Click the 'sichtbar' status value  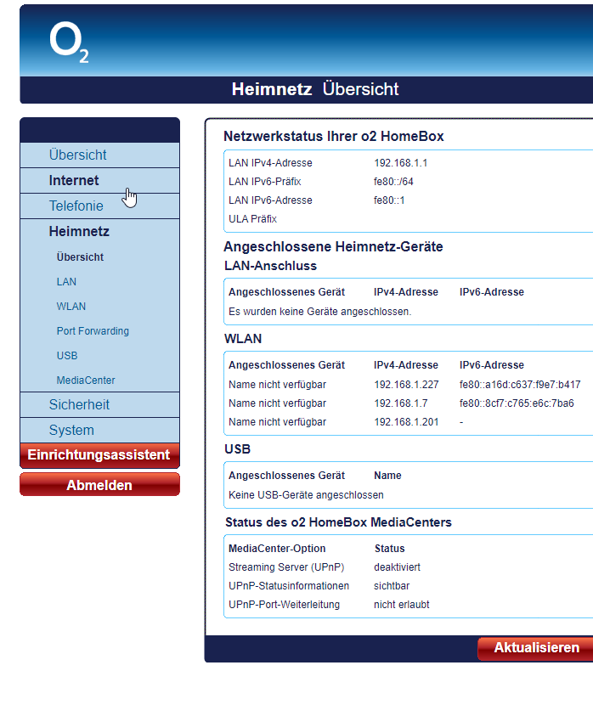(x=392, y=586)
